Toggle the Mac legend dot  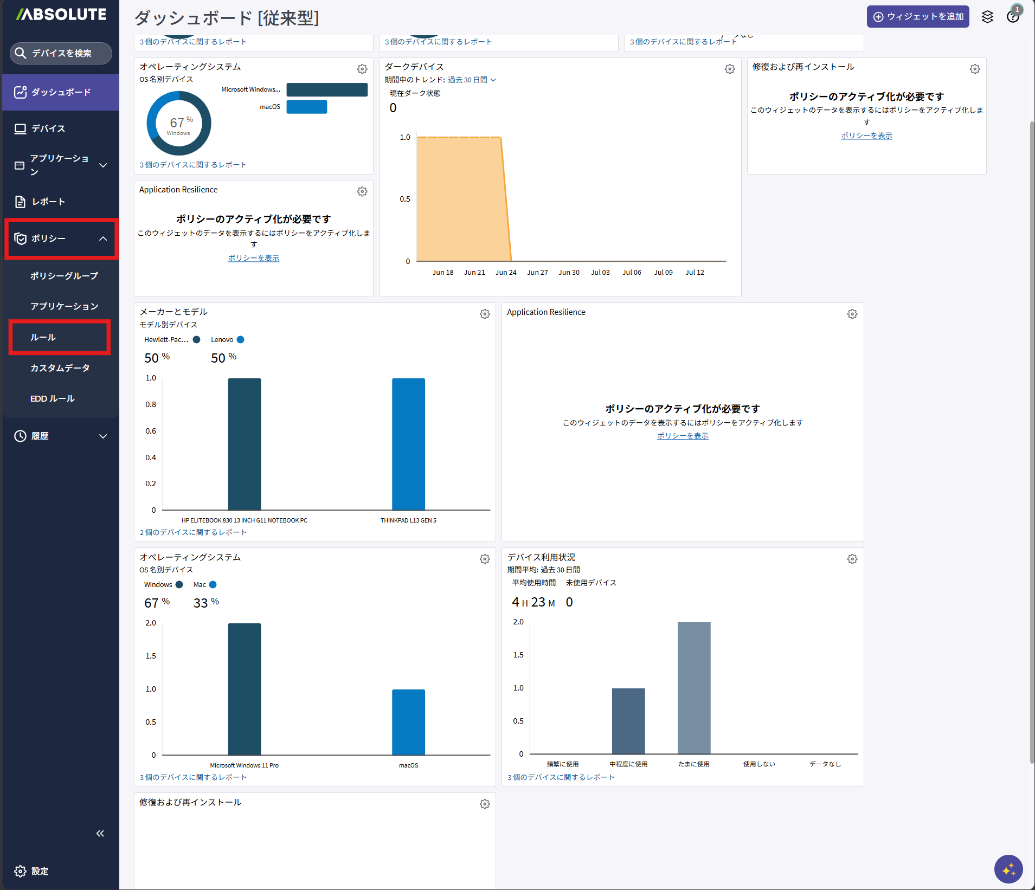[x=213, y=585]
